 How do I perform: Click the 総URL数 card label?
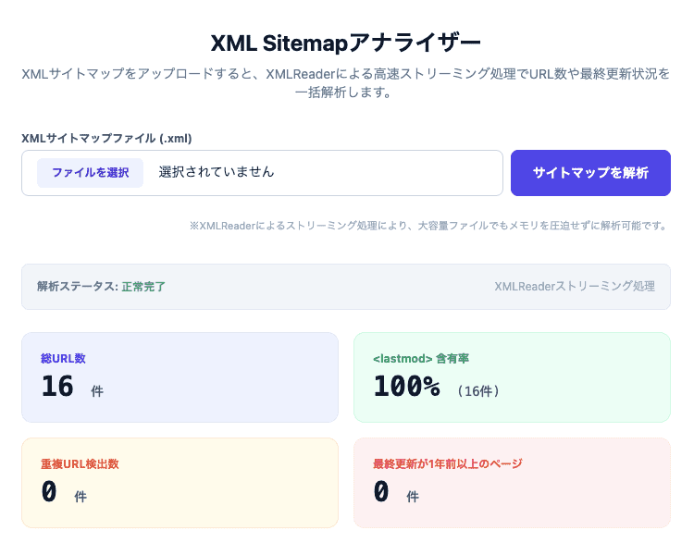[63, 359]
